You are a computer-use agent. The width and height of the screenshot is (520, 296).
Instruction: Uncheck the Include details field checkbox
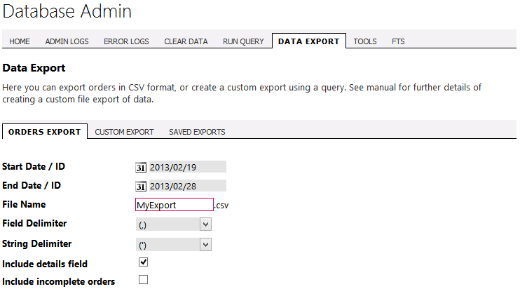[x=143, y=262]
